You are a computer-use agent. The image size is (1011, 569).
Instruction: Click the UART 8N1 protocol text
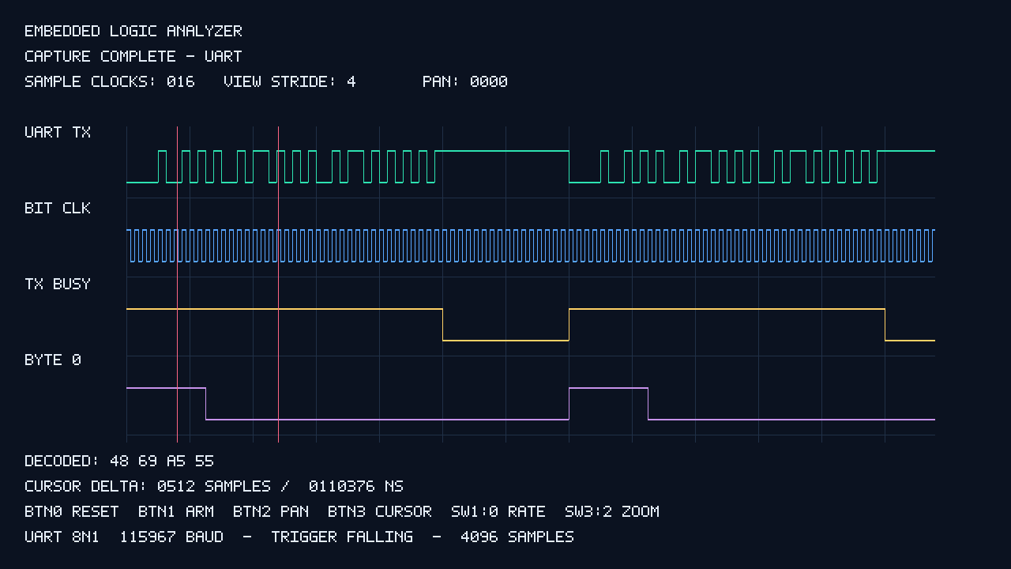click(x=62, y=537)
